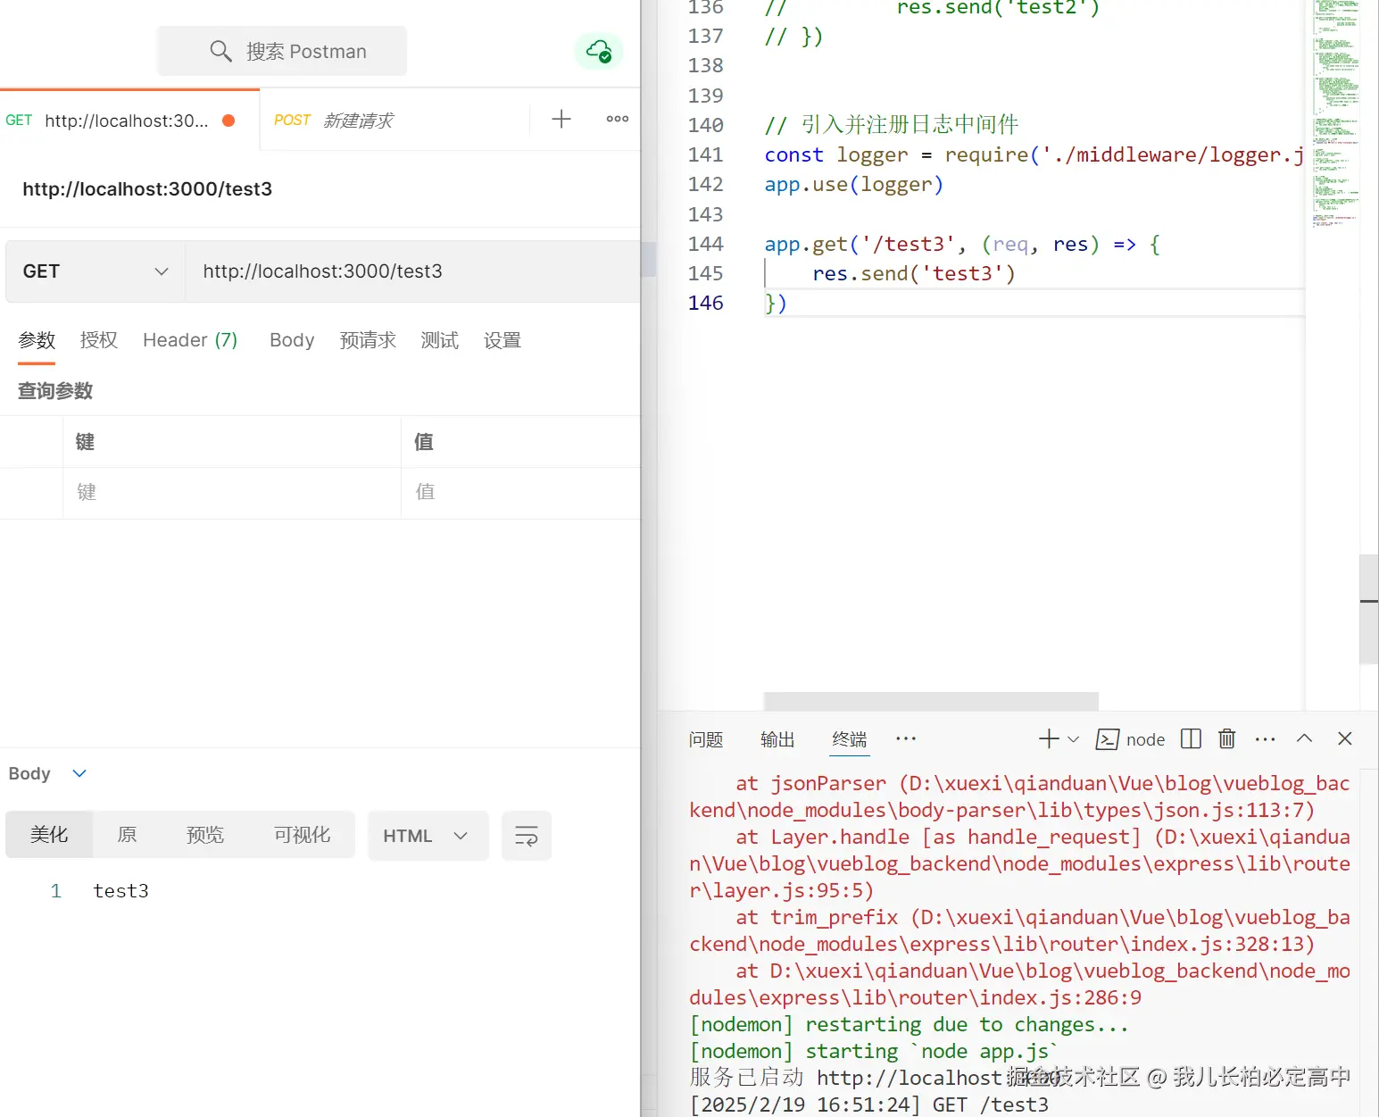Open the Header (7) tab
Viewport: 1379px width, 1117px height.
tap(190, 340)
